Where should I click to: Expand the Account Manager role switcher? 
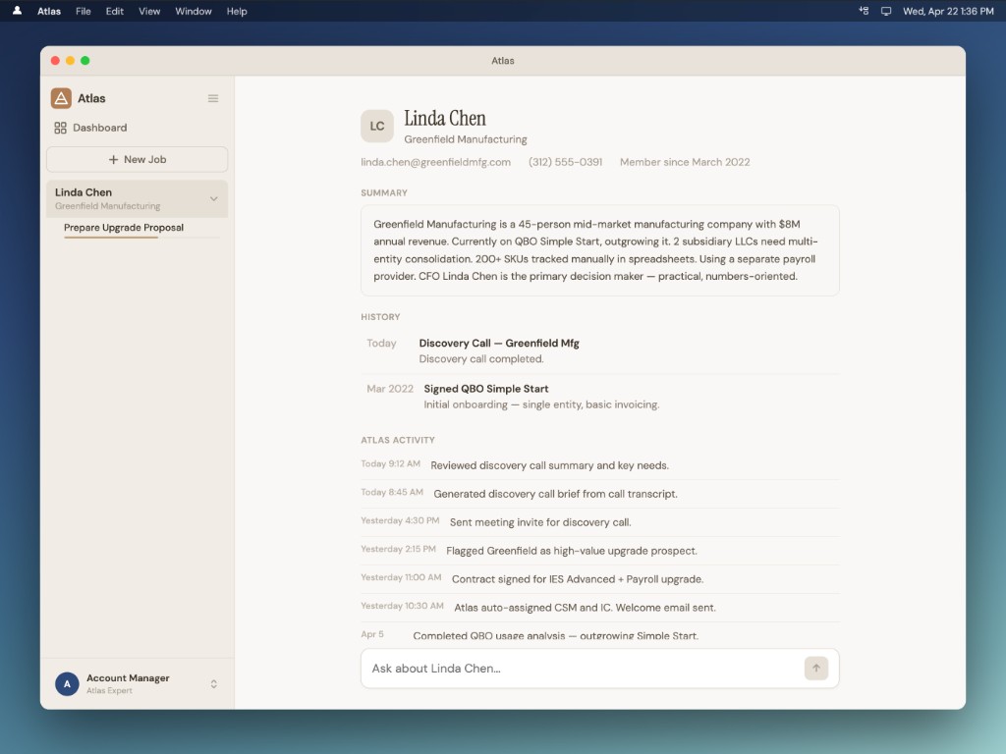(x=213, y=683)
